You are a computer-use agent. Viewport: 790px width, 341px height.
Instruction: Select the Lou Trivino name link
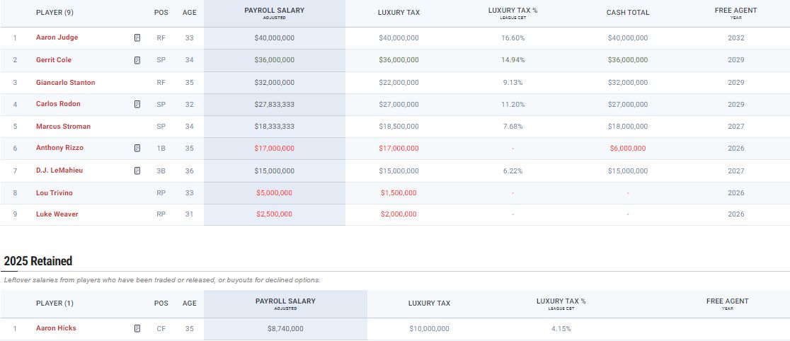point(54,193)
